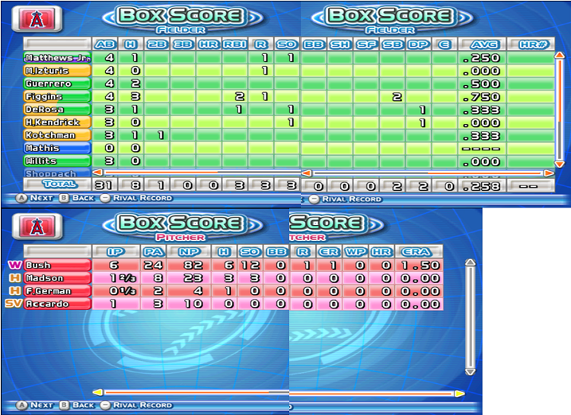The height and width of the screenshot is (415, 571).
Task: Select the PA column header in the pitcher table
Action: point(153,252)
